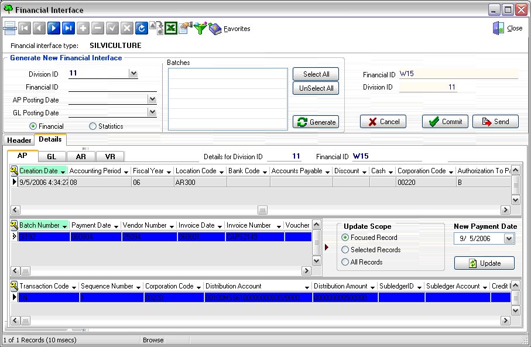Click the next record navigation arrow
This screenshot has width=531, height=347.
click(54, 28)
